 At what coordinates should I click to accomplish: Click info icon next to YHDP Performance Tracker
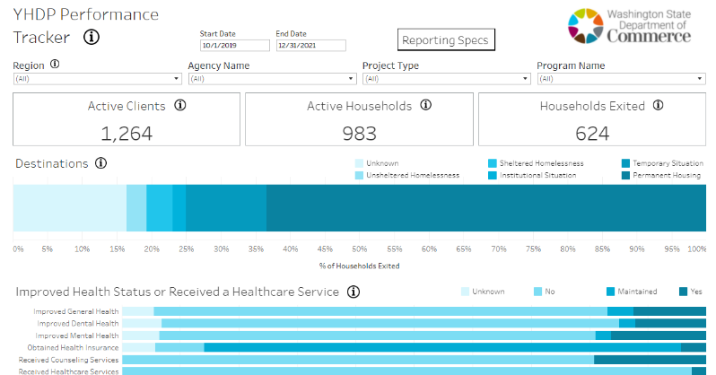(92, 38)
